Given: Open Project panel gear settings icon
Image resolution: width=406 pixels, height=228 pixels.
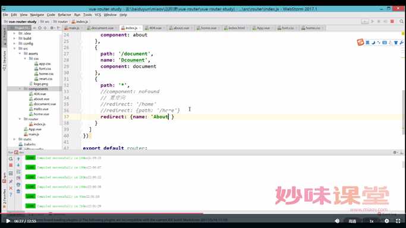Looking at the screenshot, I should [52, 28].
